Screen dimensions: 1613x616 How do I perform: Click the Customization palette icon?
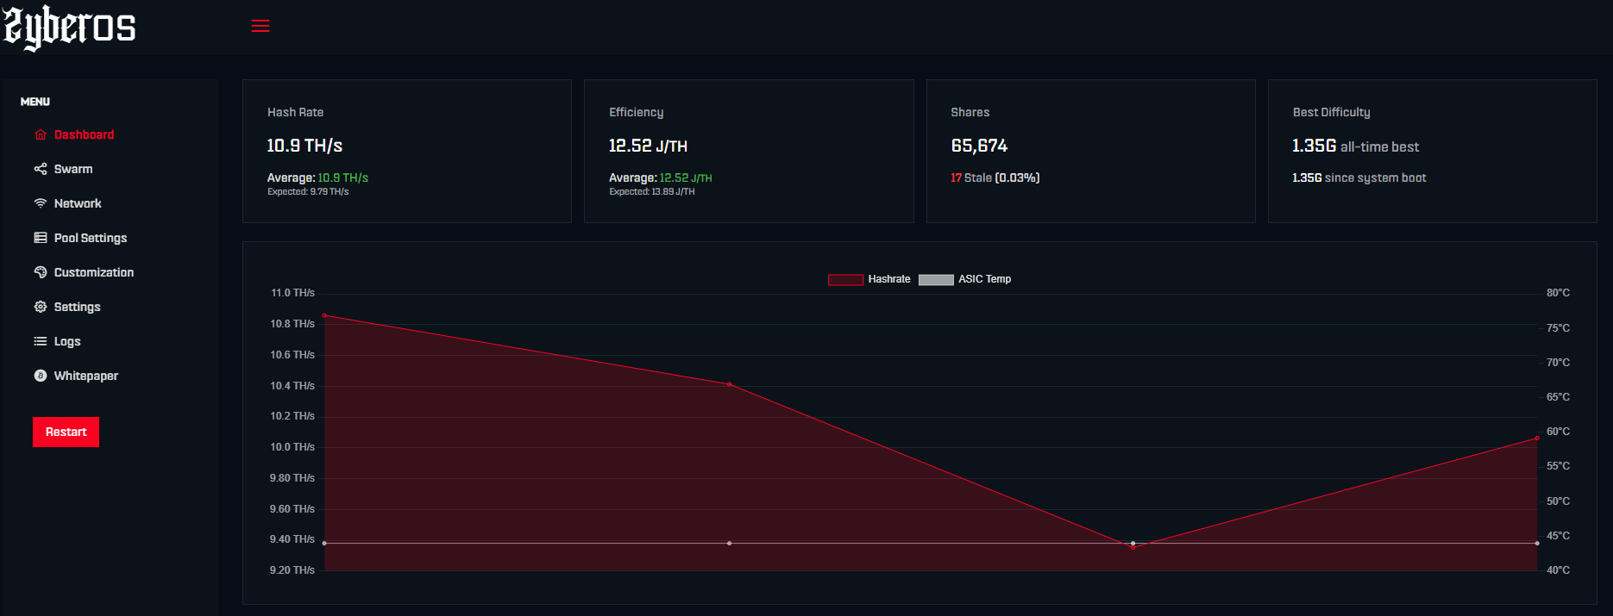point(41,272)
